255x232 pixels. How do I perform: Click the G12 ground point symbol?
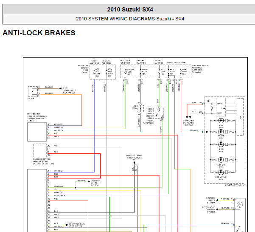point(61,88)
